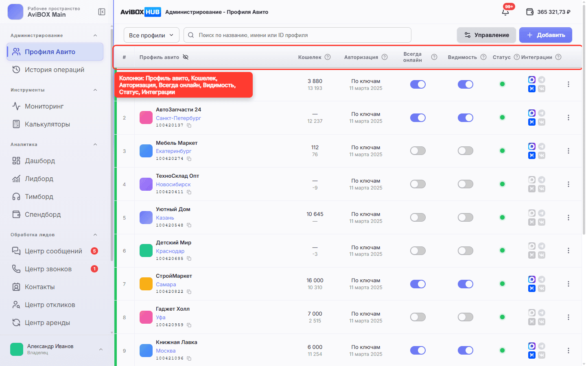Collapse the Аналитика sidebar section

95,144
